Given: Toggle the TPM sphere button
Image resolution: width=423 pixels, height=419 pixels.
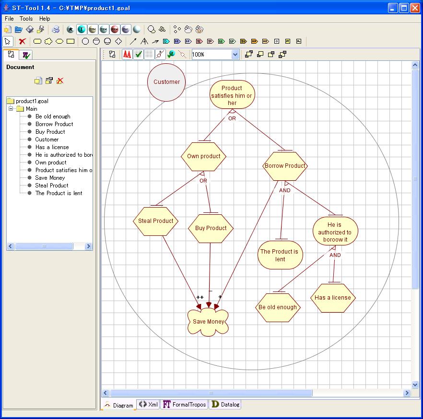Looking at the screenshot, I should (x=93, y=29).
